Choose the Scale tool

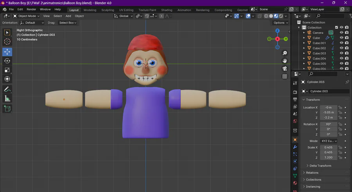[7, 70]
